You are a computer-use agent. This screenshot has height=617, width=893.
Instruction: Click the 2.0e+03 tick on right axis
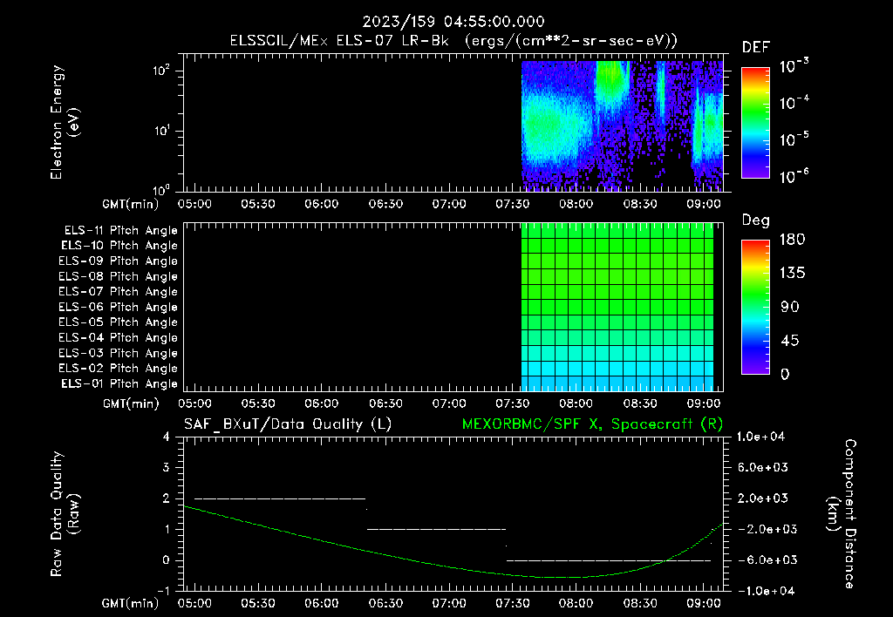[x=762, y=498]
